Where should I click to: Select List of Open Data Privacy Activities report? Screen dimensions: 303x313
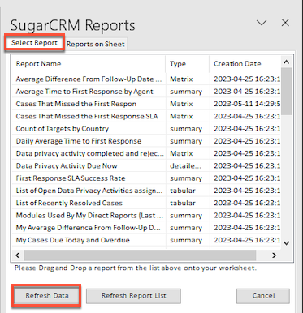[89, 191]
